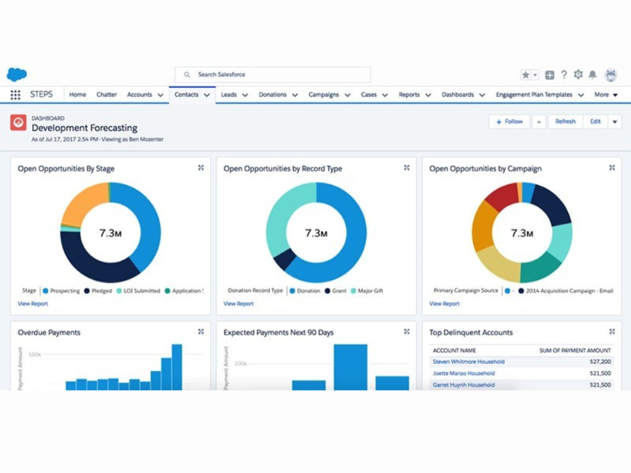The height and width of the screenshot is (473, 631).
Task: Expand the Top Delinquent Accounts table
Action: (x=612, y=332)
